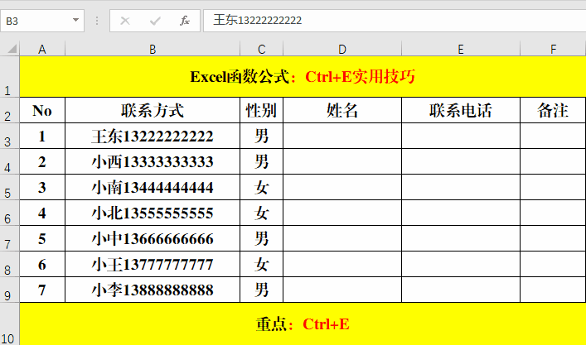This screenshot has width=586, height=345.
Task: Click the 姓名 header cell
Action: 342,110
